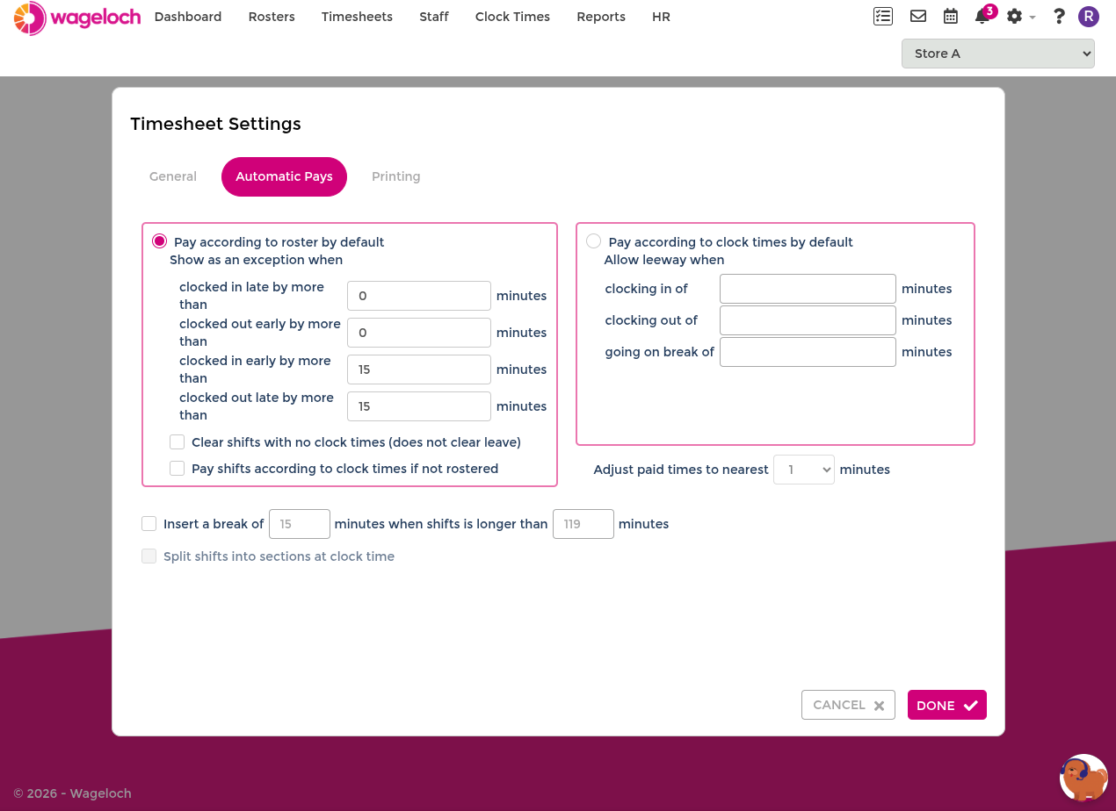This screenshot has height=811, width=1116.
Task: Open notifications bell with badge
Action: coord(984,15)
